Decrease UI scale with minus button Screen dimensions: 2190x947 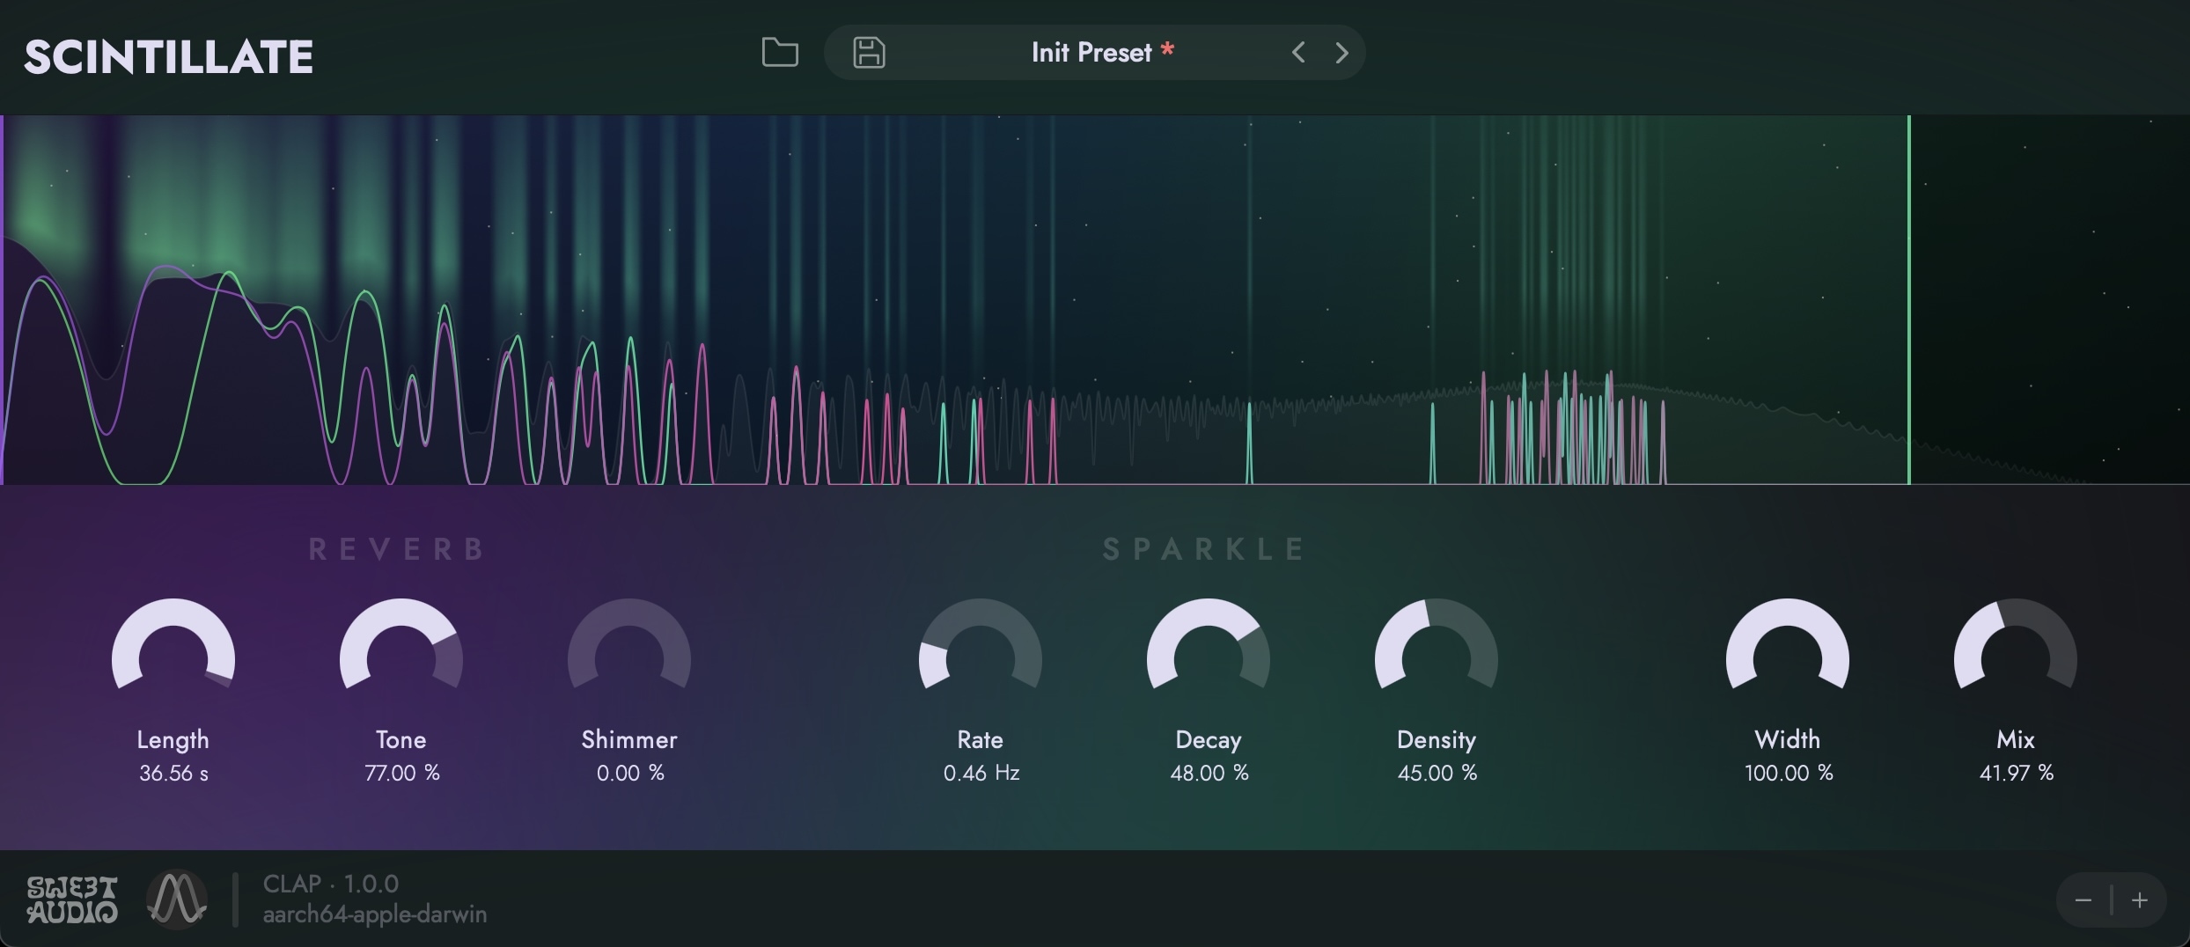tap(2083, 899)
